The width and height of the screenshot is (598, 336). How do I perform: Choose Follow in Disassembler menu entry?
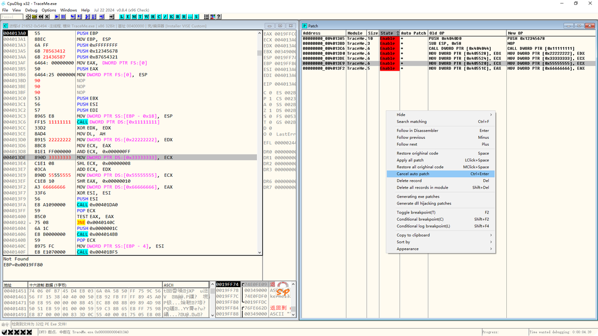441,130
